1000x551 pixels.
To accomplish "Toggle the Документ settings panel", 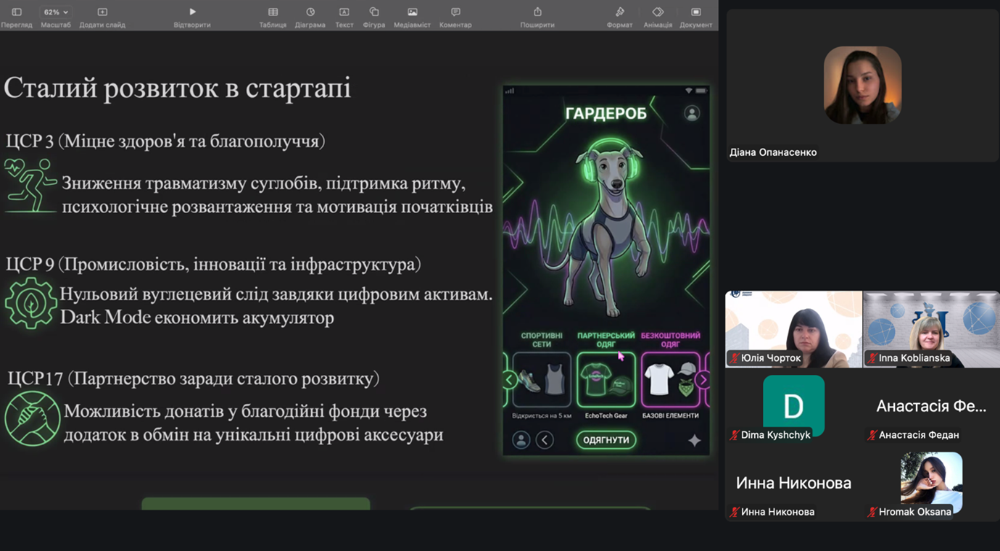I will pyautogui.click(x=695, y=12).
